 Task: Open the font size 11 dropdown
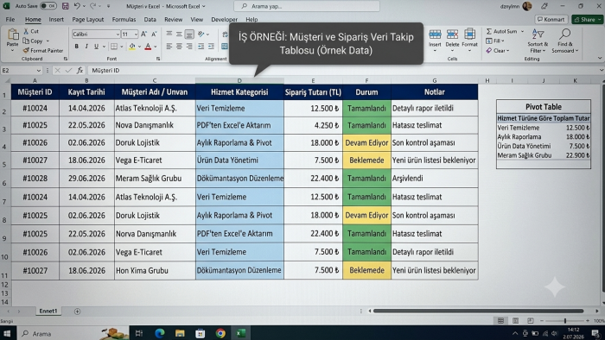tap(136, 35)
